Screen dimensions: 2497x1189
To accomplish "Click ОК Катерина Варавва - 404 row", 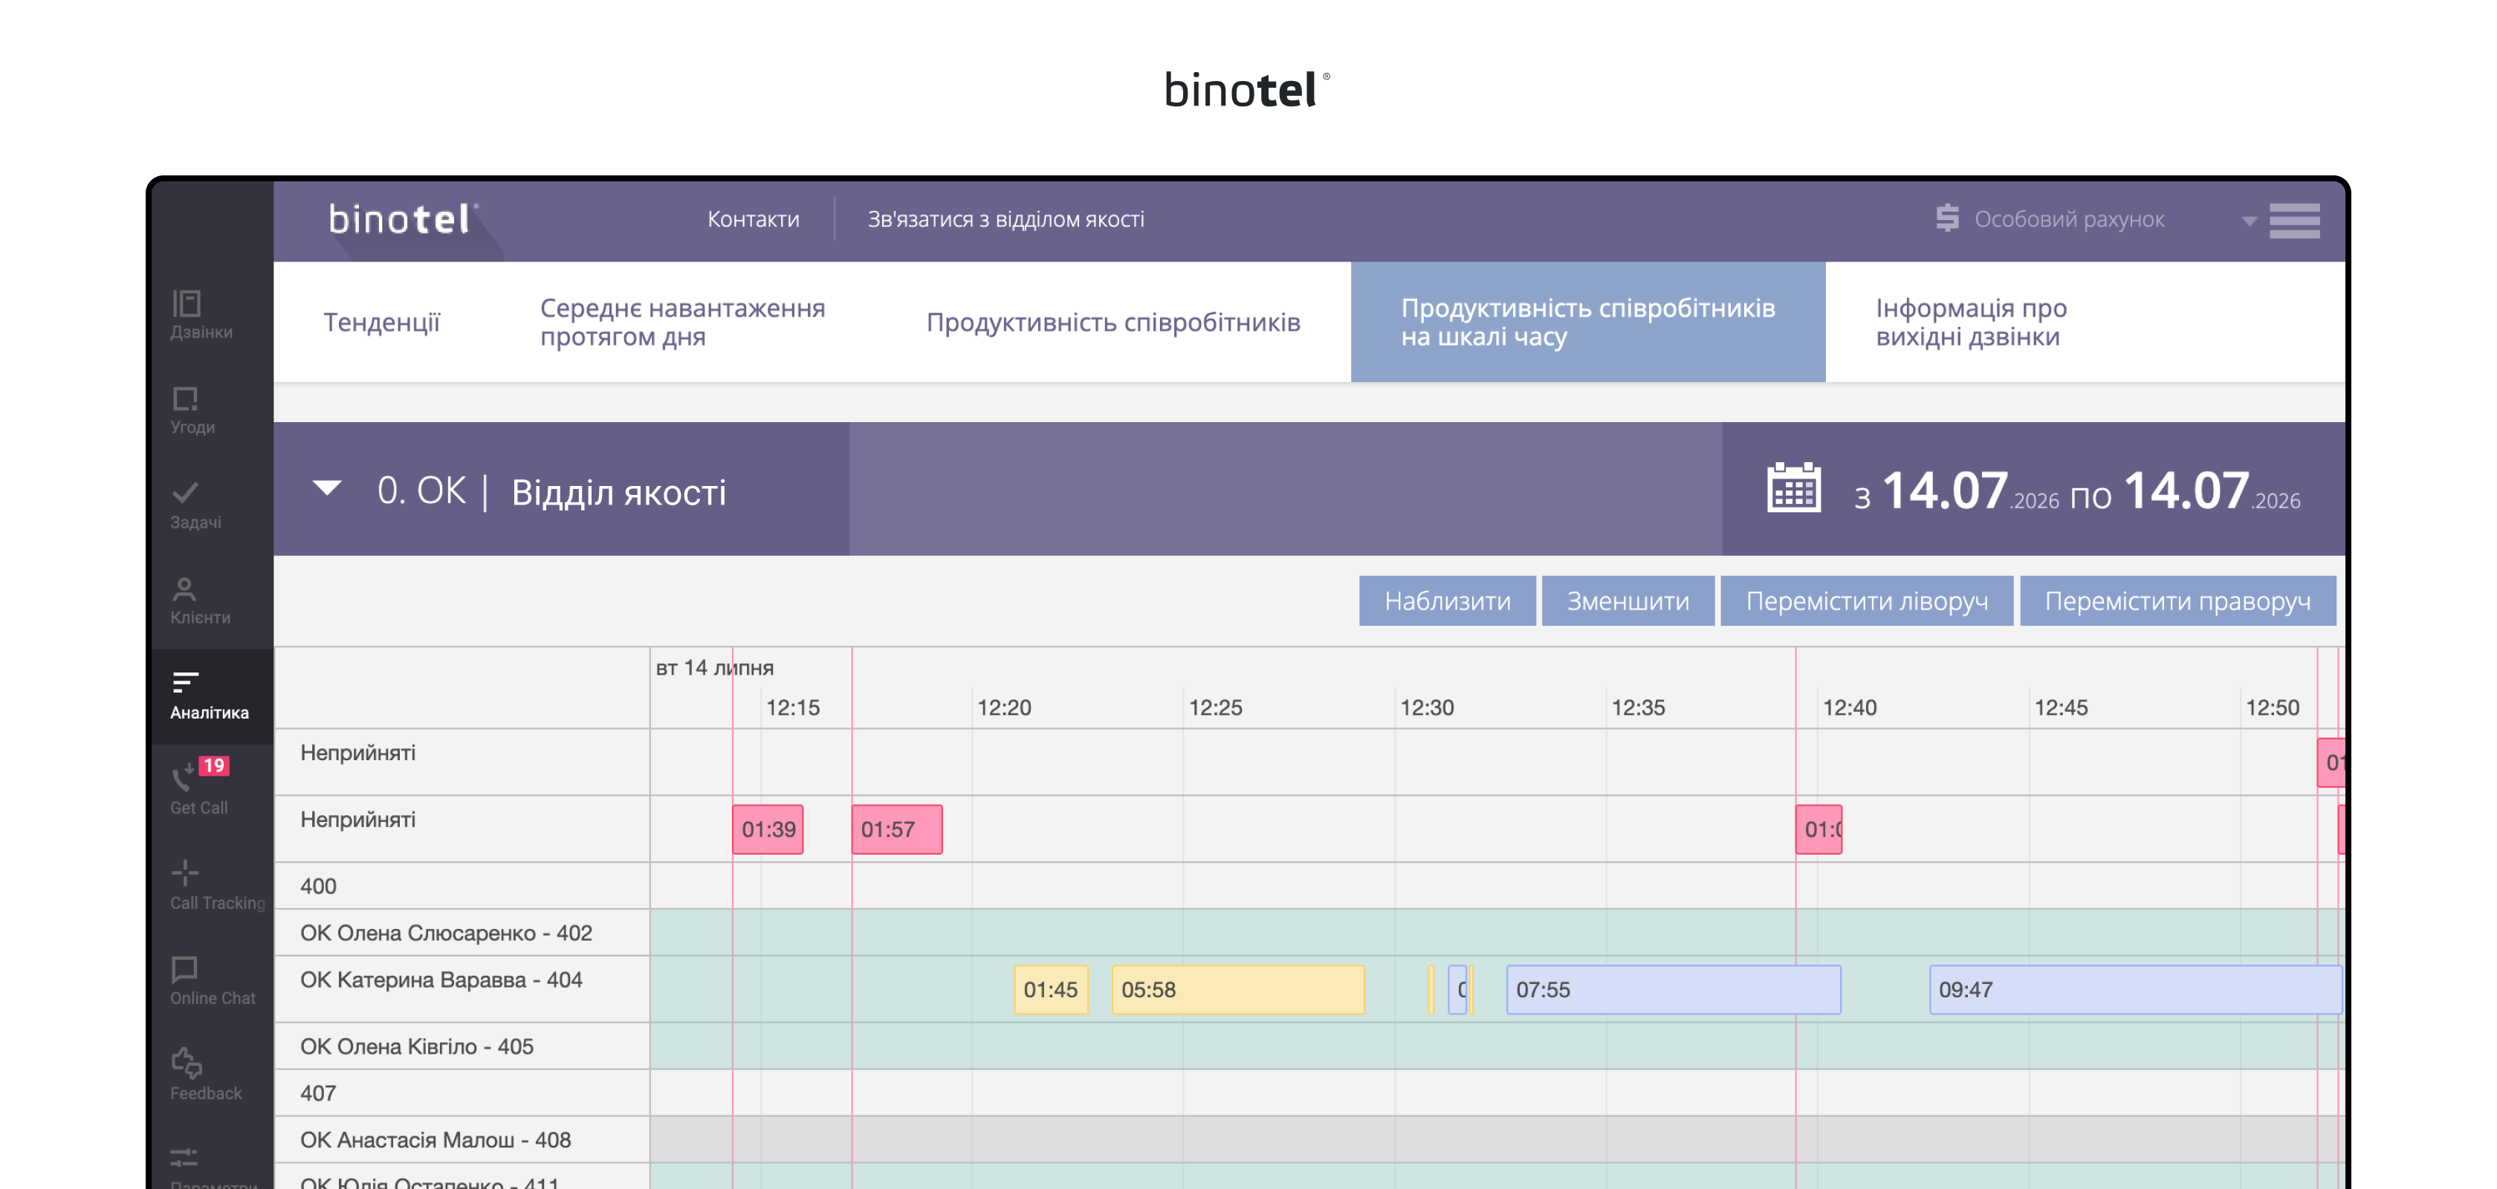I will [441, 979].
